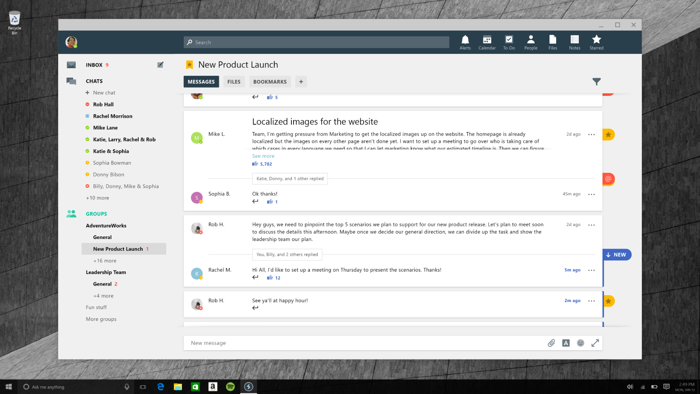Attach a file using the paperclip icon
The height and width of the screenshot is (394, 700).
551,343
